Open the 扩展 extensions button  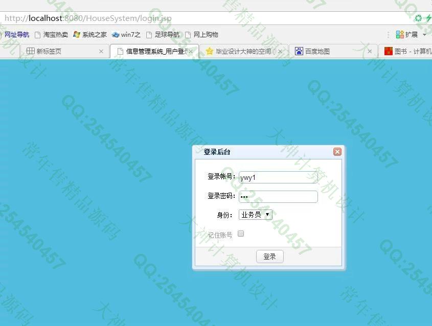point(407,34)
